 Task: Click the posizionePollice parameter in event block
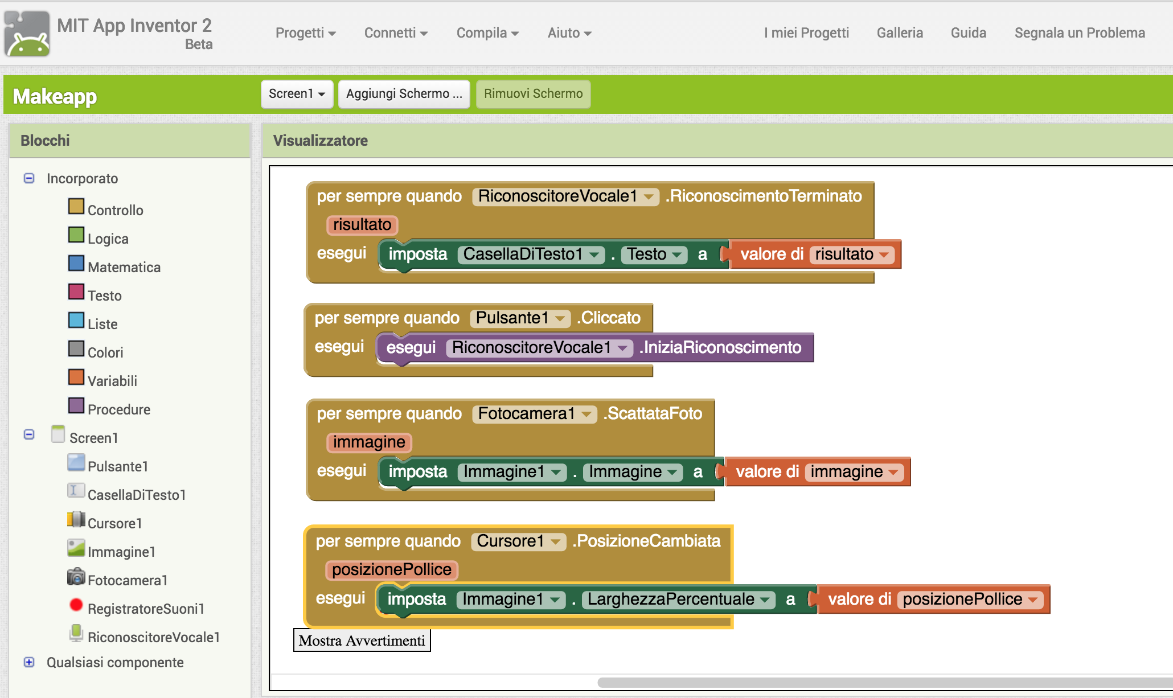point(392,570)
